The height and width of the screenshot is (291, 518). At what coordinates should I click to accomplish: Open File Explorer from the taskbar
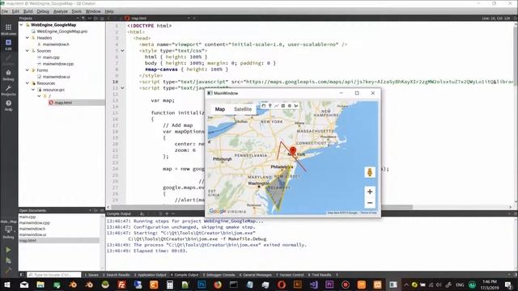click(x=40, y=285)
